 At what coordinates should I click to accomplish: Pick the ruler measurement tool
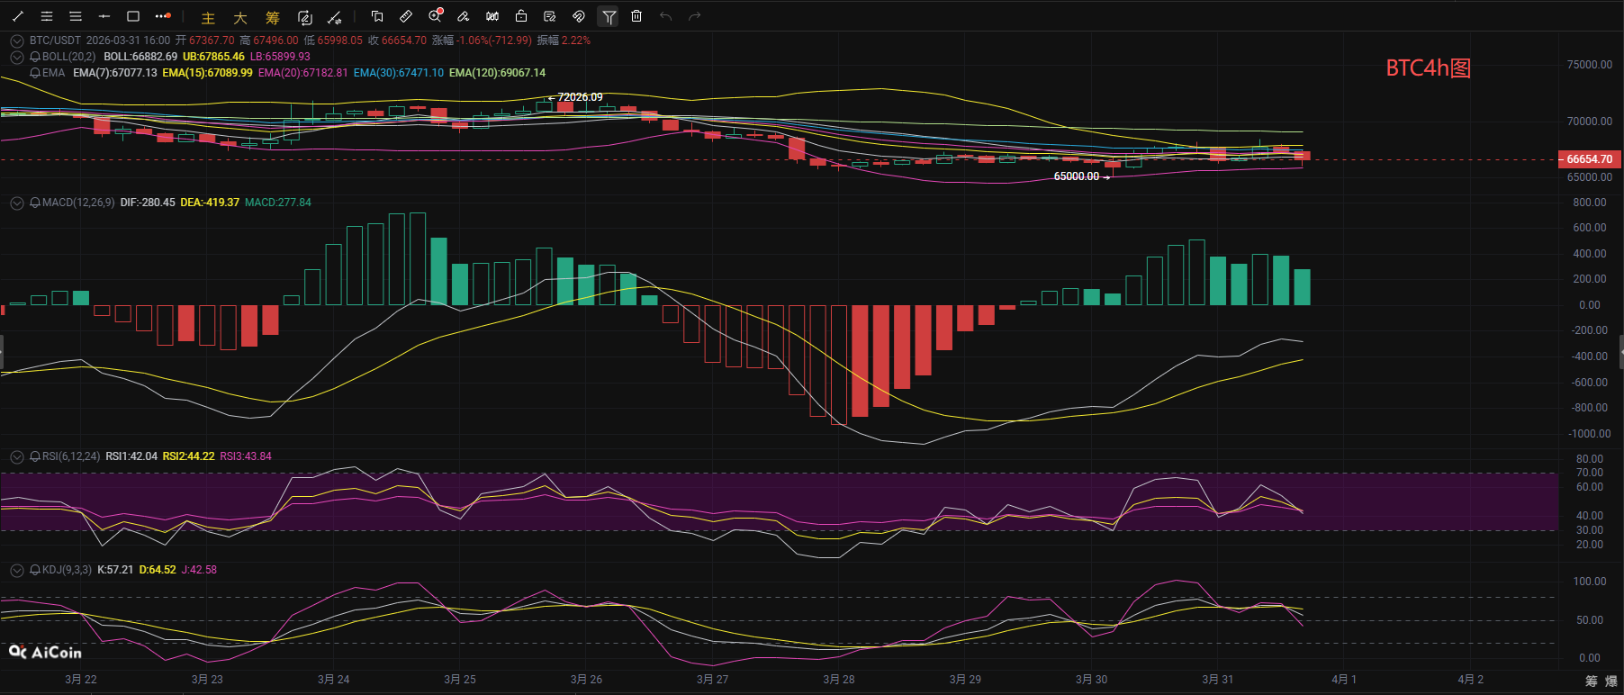pyautogui.click(x=406, y=16)
